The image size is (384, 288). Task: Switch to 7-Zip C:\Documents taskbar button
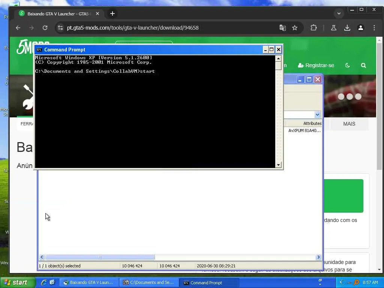click(149, 283)
